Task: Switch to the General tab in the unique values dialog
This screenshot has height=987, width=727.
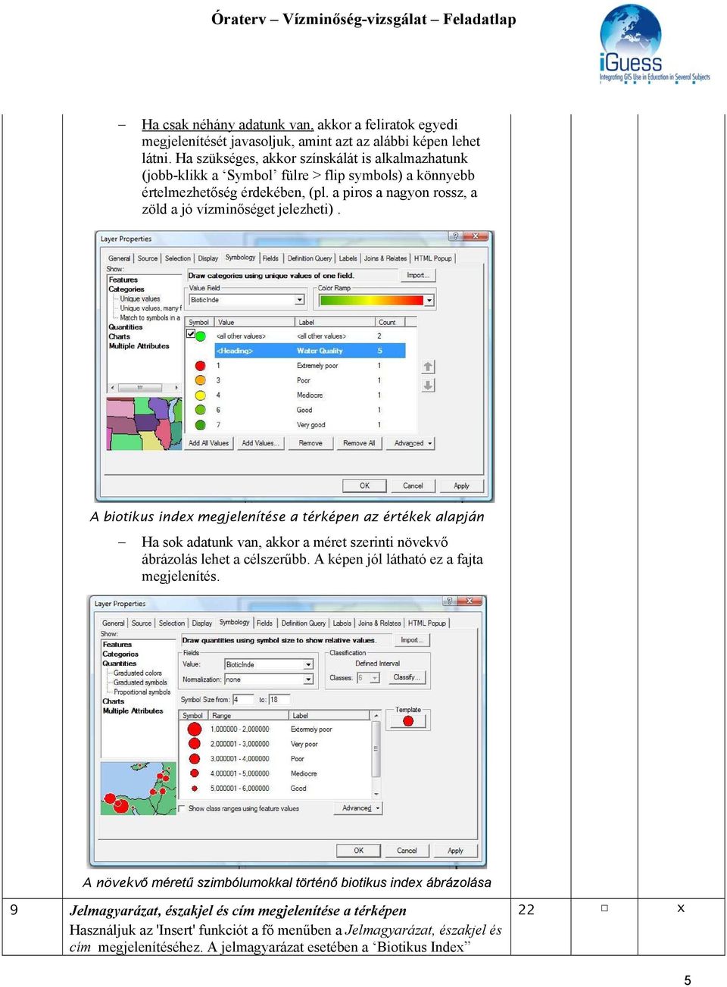Action: click(119, 258)
